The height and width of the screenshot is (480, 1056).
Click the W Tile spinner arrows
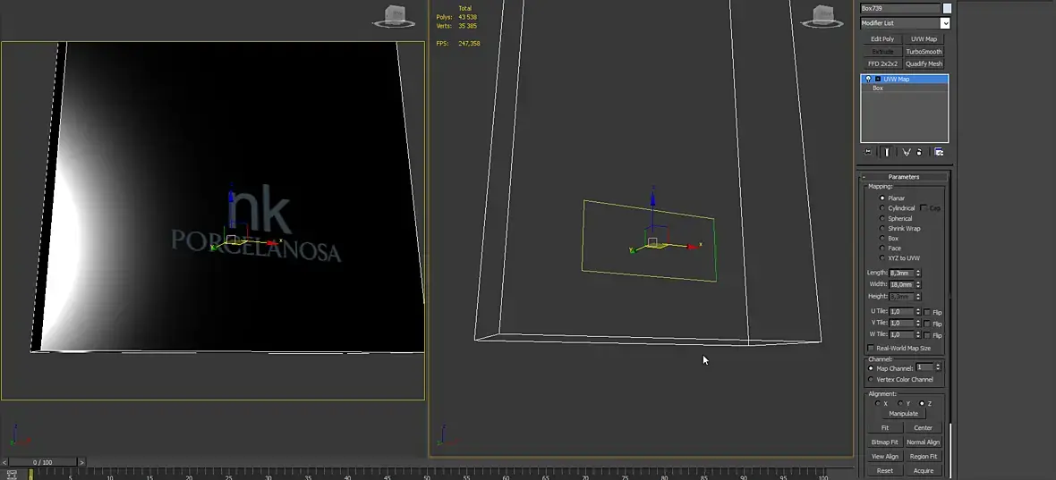pos(918,335)
